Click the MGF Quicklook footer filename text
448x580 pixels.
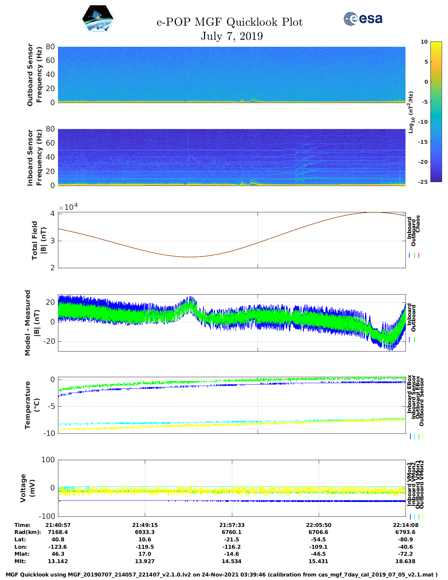click(x=221, y=575)
